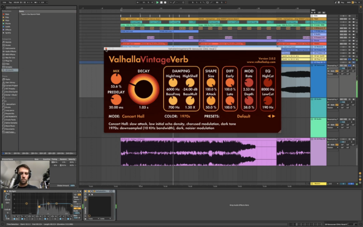Screen dimensions: 363x227
Task: Toggle EQ Eight band 8 on
Action: point(67,219)
